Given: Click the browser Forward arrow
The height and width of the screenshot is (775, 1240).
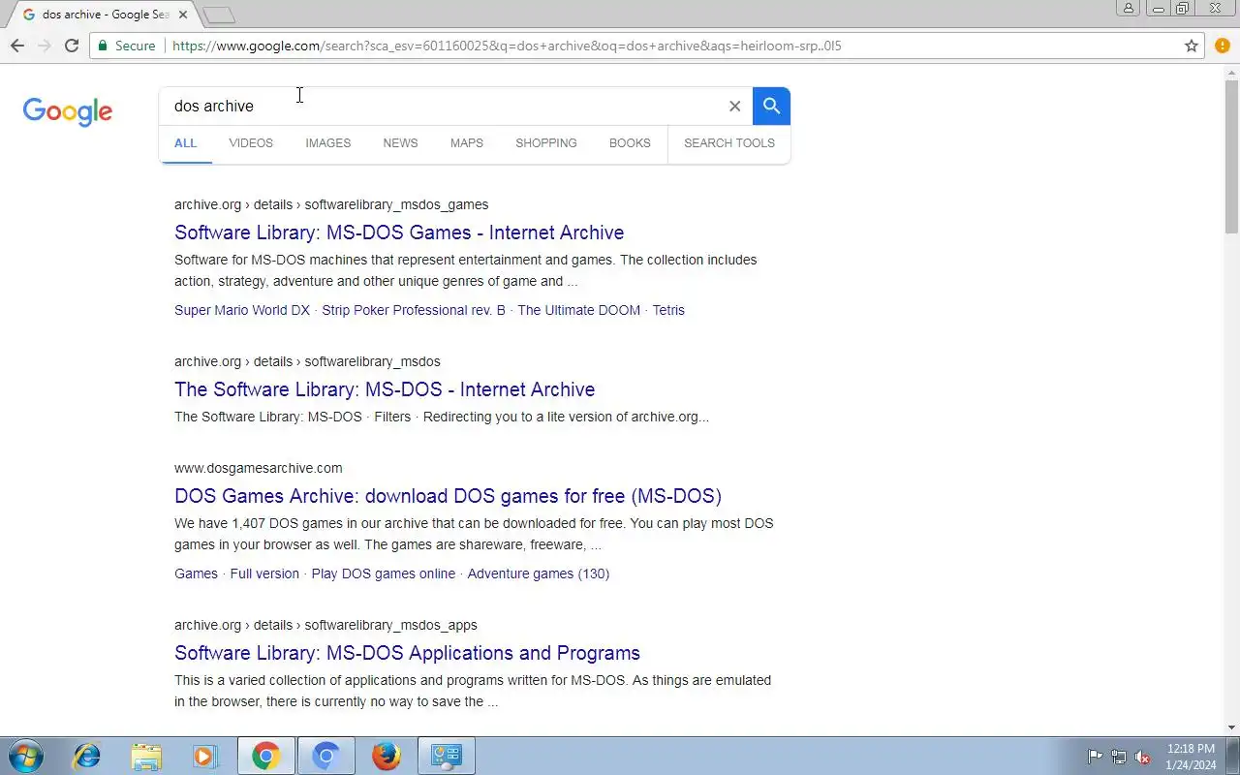Looking at the screenshot, I should (x=45, y=46).
